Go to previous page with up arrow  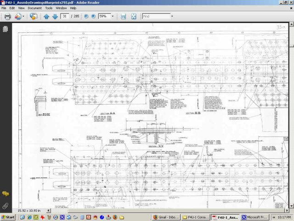pyautogui.click(x=46, y=16)
